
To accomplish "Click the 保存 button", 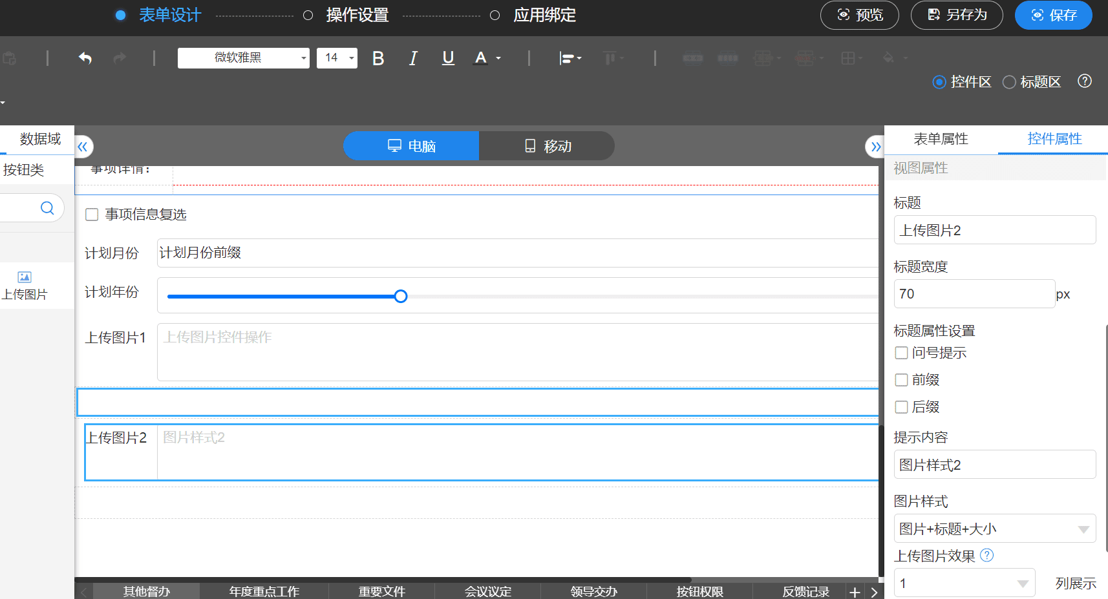I will pyautogui.click(x=1053, y=15).
